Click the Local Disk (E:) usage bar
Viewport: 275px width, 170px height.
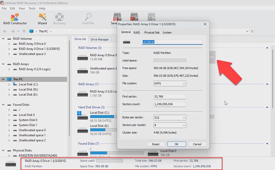click(x=104, y=130)
